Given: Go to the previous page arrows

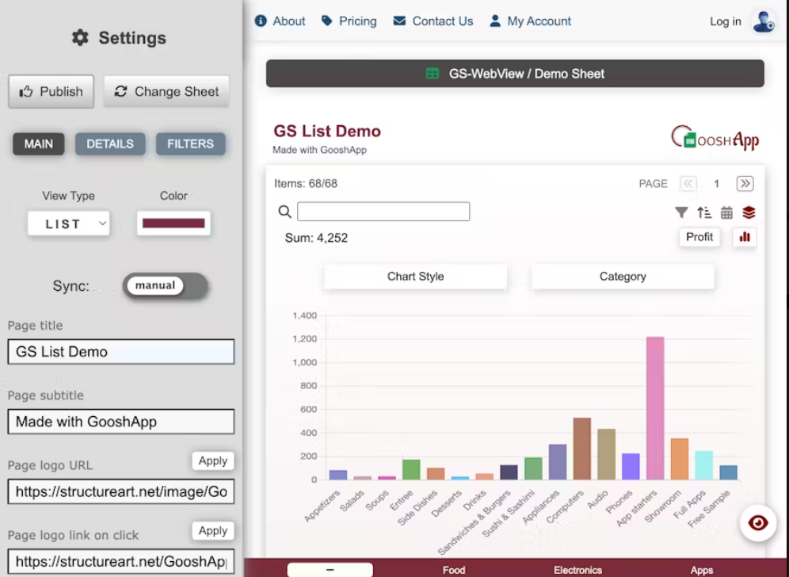Looking at the screenshot, I should point(688,184).
